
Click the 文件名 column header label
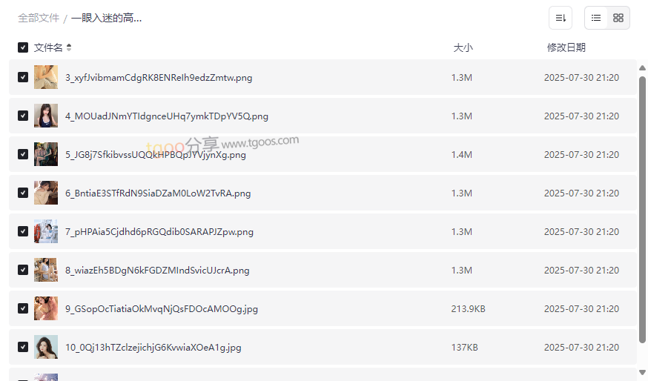point(48,47)
